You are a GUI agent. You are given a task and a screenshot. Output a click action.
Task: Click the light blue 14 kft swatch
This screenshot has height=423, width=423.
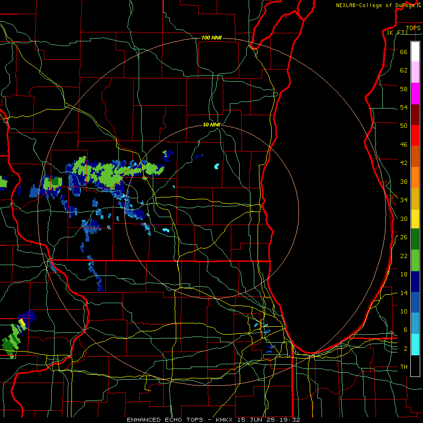click(x=415, y=323)
